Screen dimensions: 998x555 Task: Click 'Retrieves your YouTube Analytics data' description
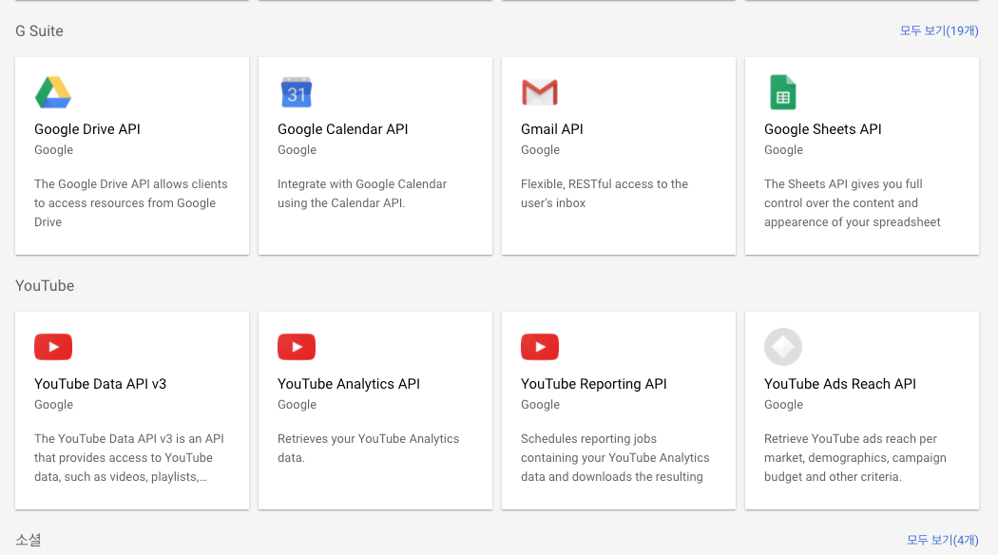[368, 448]
